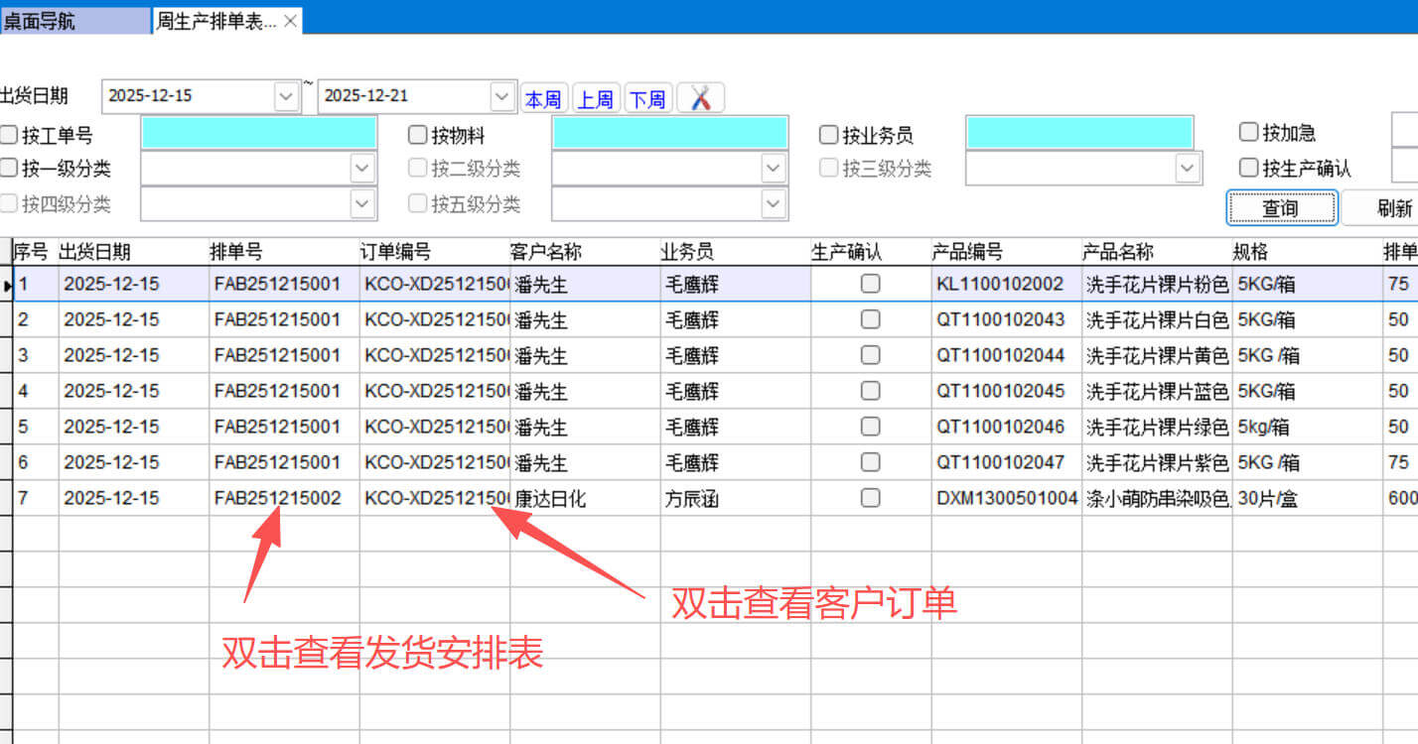
Task: Click the row indicator arrow for row 1
Action: click(x=7, y=285)
